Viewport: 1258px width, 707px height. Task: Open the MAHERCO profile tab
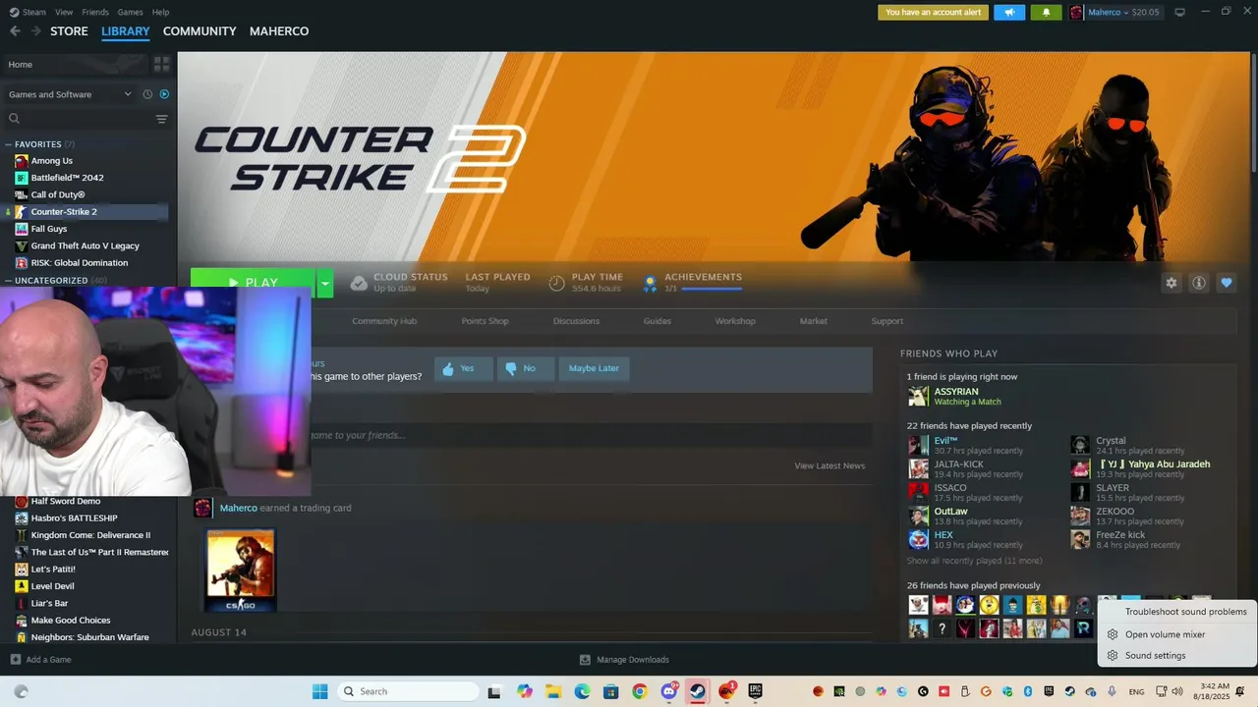279,31
